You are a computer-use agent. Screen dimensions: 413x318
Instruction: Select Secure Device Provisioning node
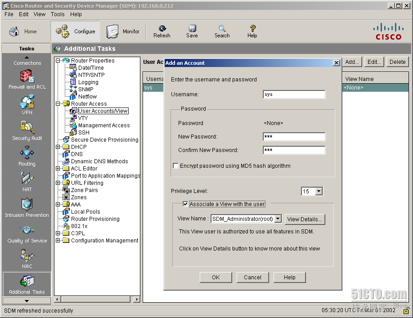coord(104,139)
